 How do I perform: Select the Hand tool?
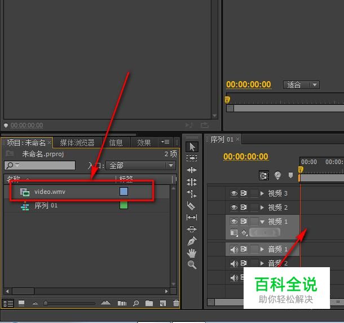[x=192, y=253]
